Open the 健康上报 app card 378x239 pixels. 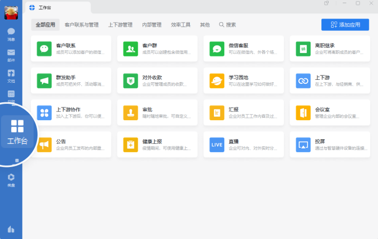click(157, 144)
